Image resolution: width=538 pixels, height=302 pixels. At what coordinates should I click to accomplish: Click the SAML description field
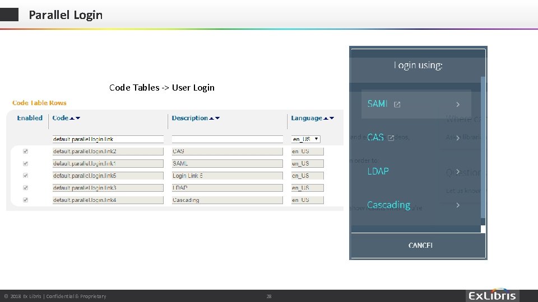(228, 164)
